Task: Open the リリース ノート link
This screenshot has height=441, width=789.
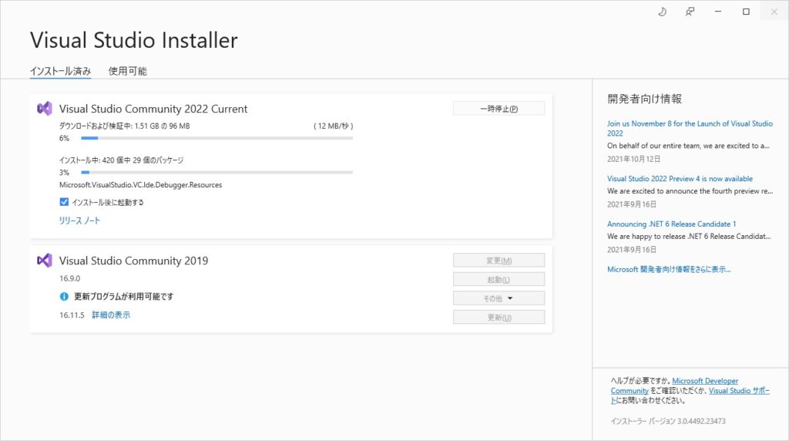Action: pyautogui.click(x=79, y=220)
